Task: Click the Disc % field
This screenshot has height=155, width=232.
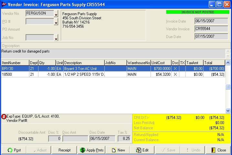Action: (55, 139)
